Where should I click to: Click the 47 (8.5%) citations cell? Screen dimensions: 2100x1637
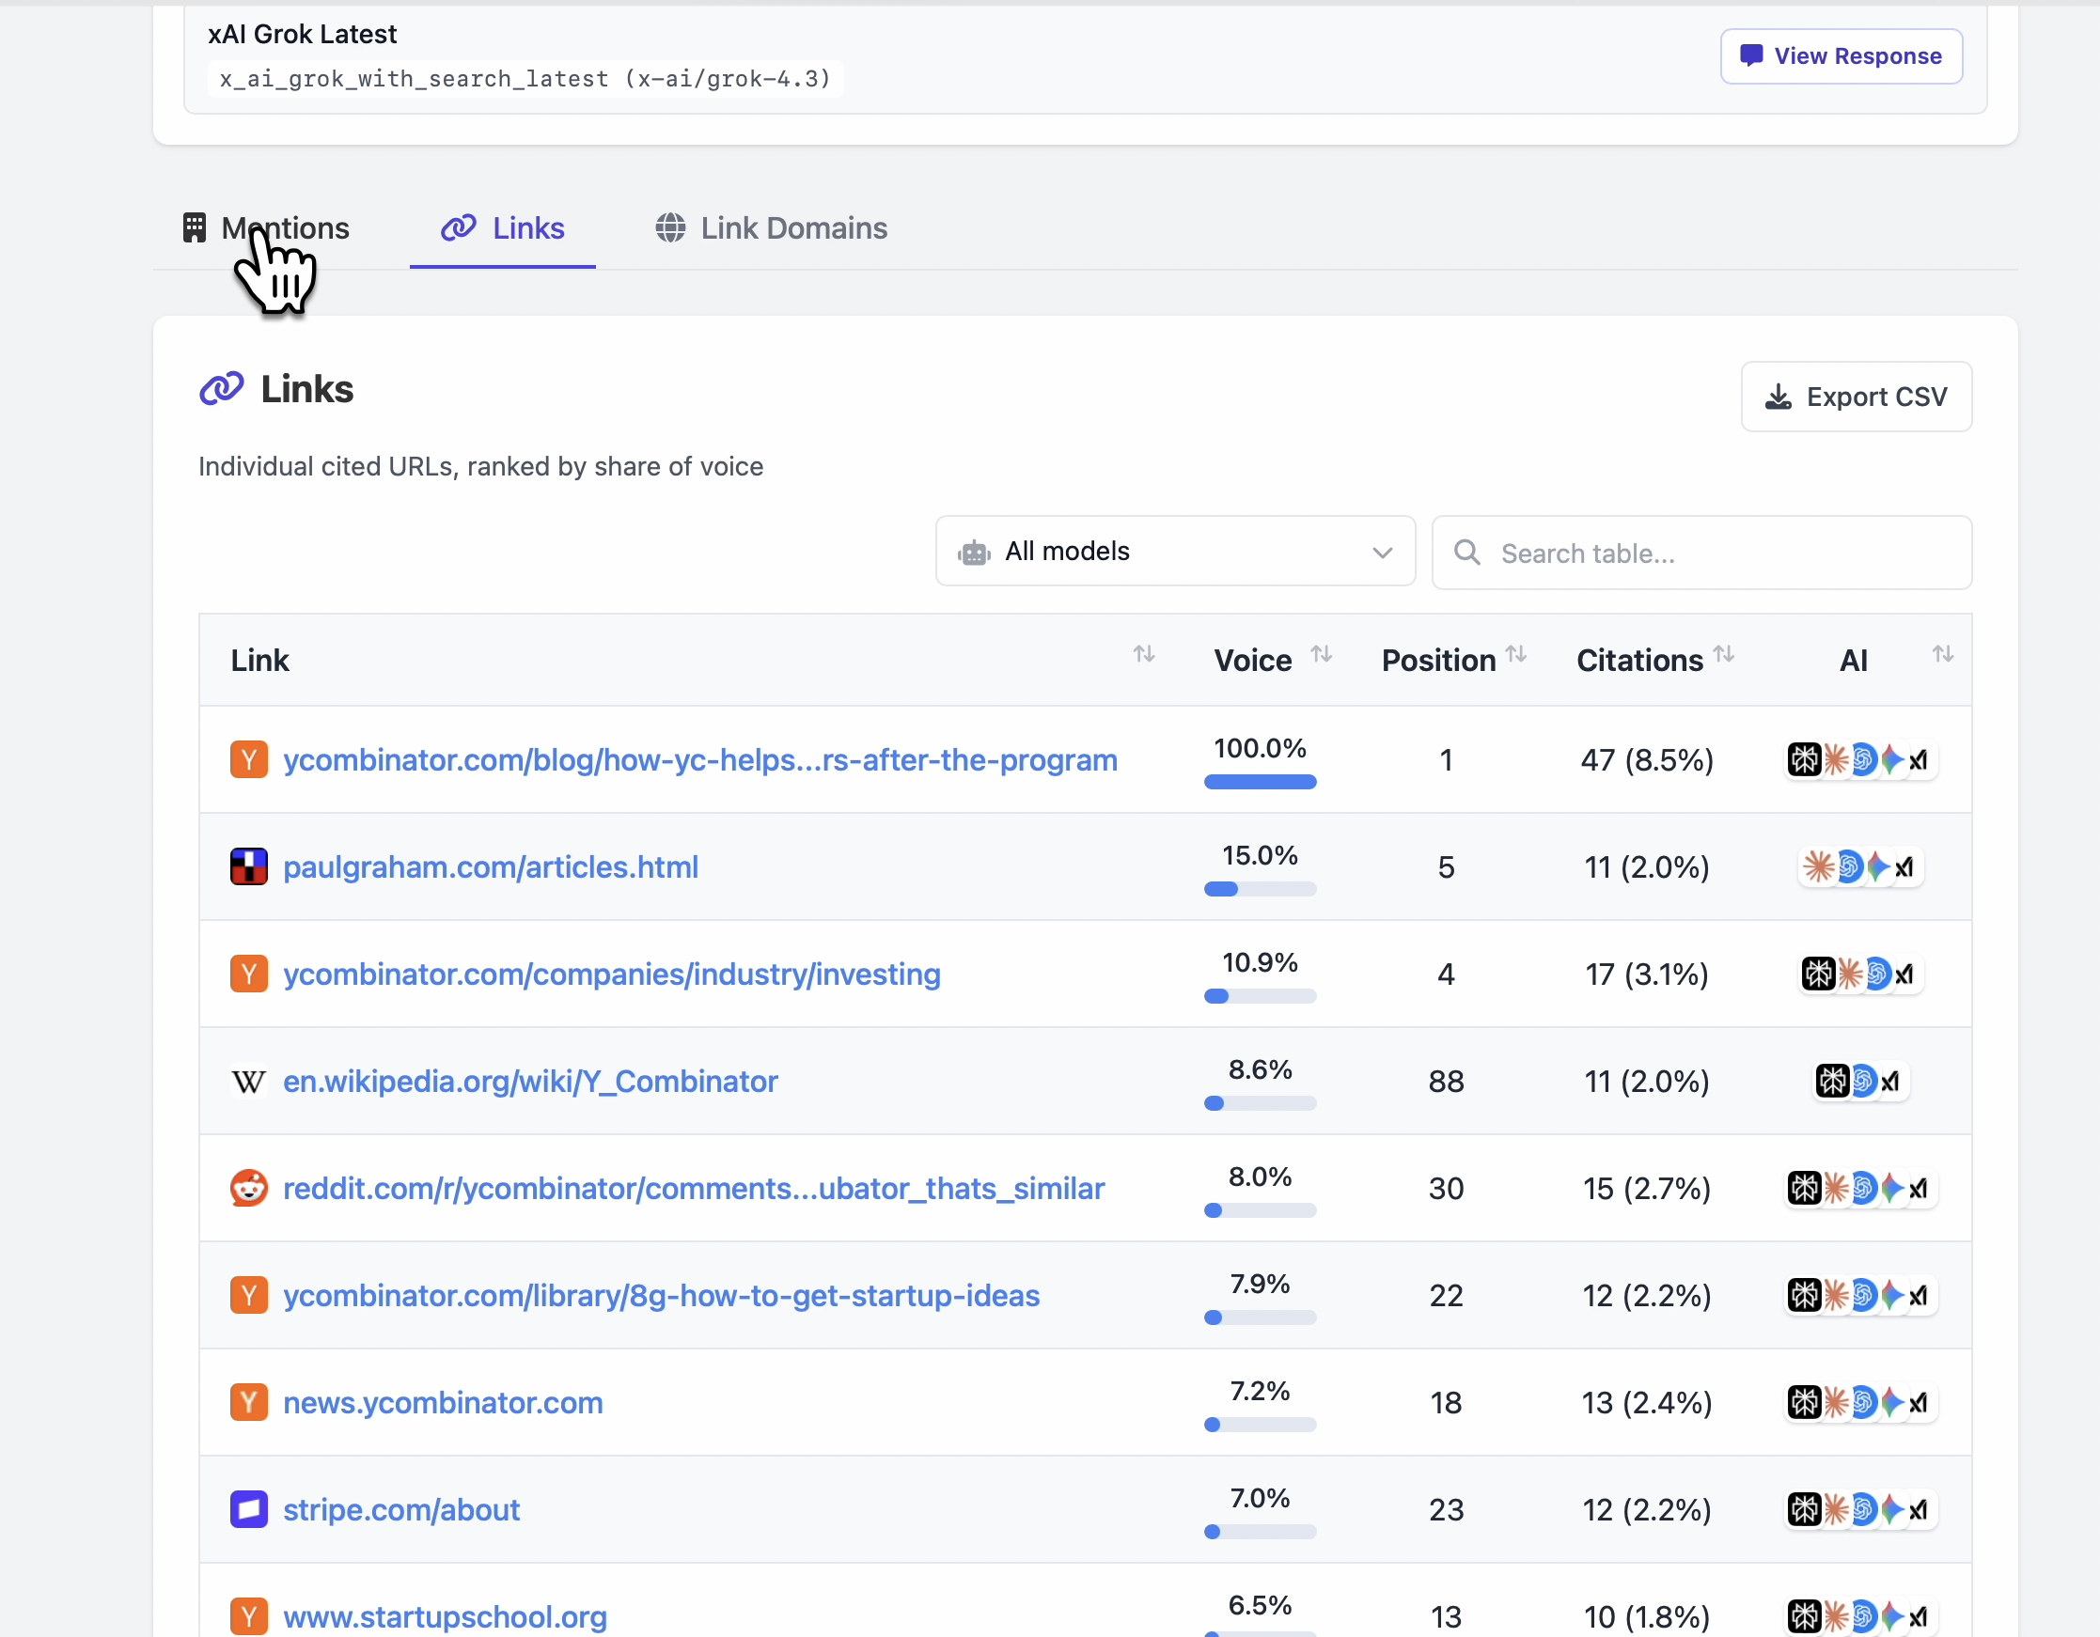tap(1647, 760)
